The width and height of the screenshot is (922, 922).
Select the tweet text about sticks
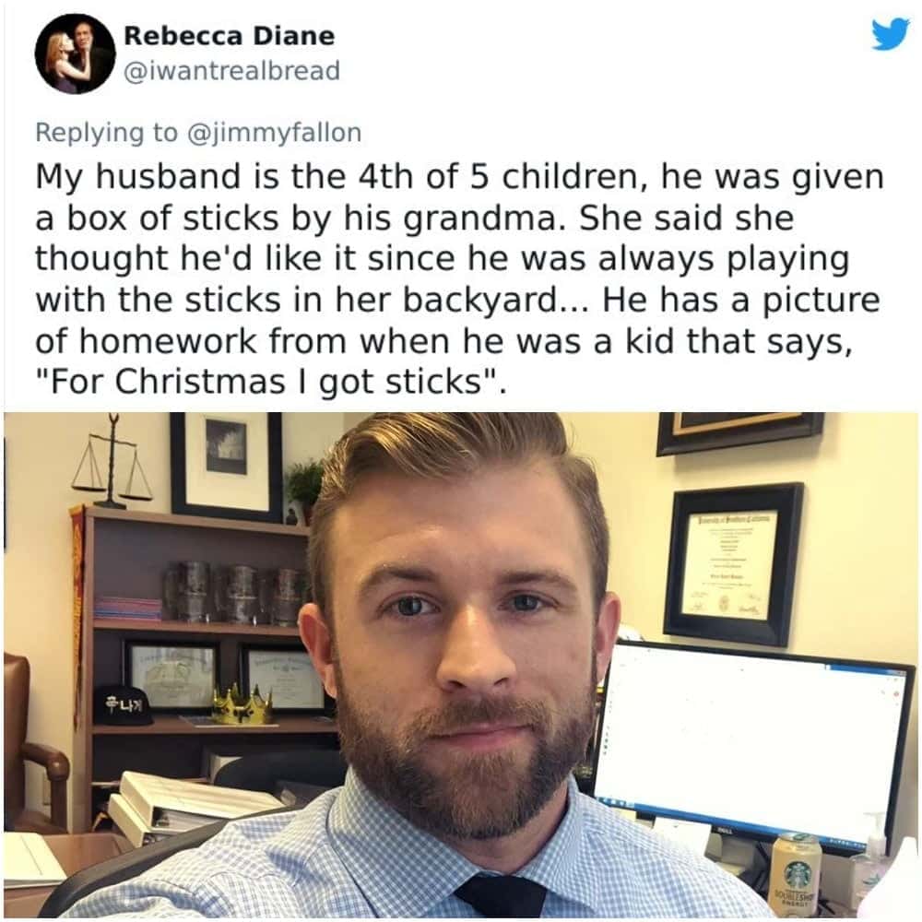(458, 278)
